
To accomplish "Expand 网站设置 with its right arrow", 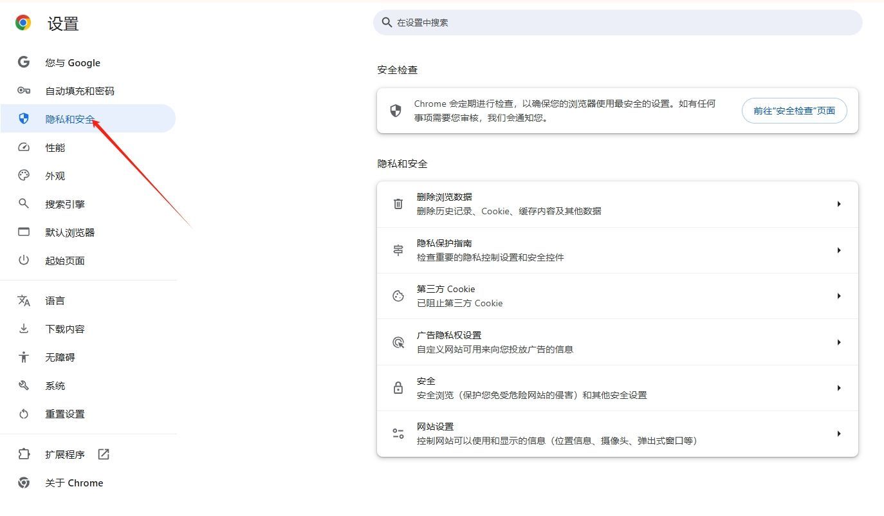I will coord(839,434).
